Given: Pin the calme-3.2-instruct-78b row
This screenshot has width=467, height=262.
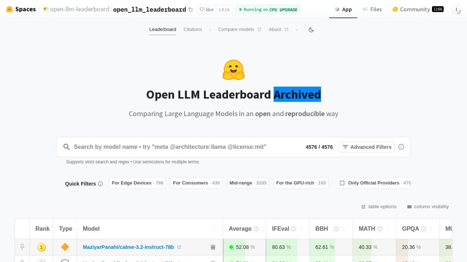Looking at the screenshot, I should tap(22, 247).
